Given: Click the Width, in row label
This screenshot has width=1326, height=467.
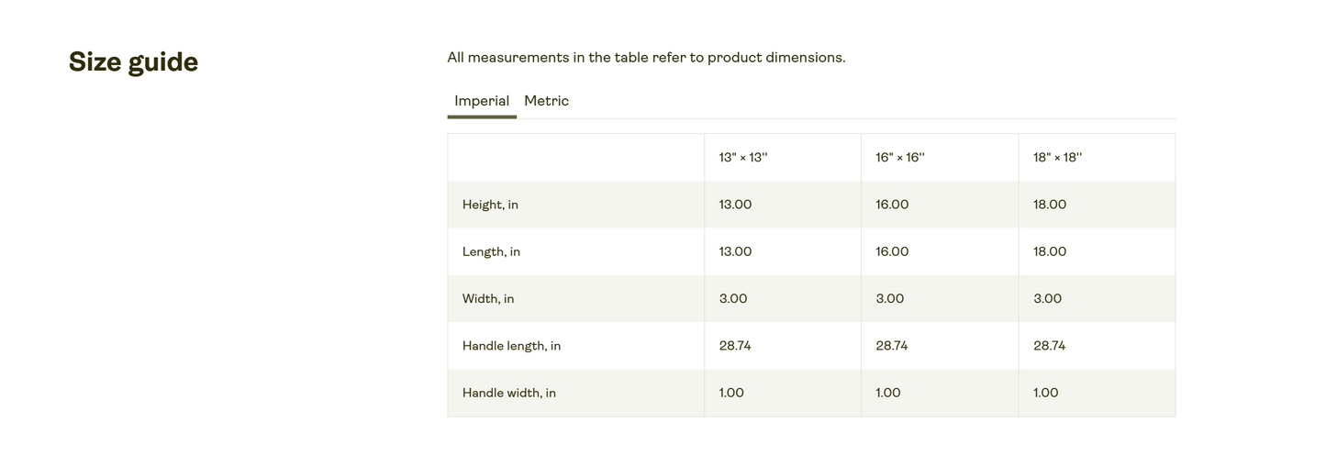Looking at the screenshot, I should [x=488, y=299].
